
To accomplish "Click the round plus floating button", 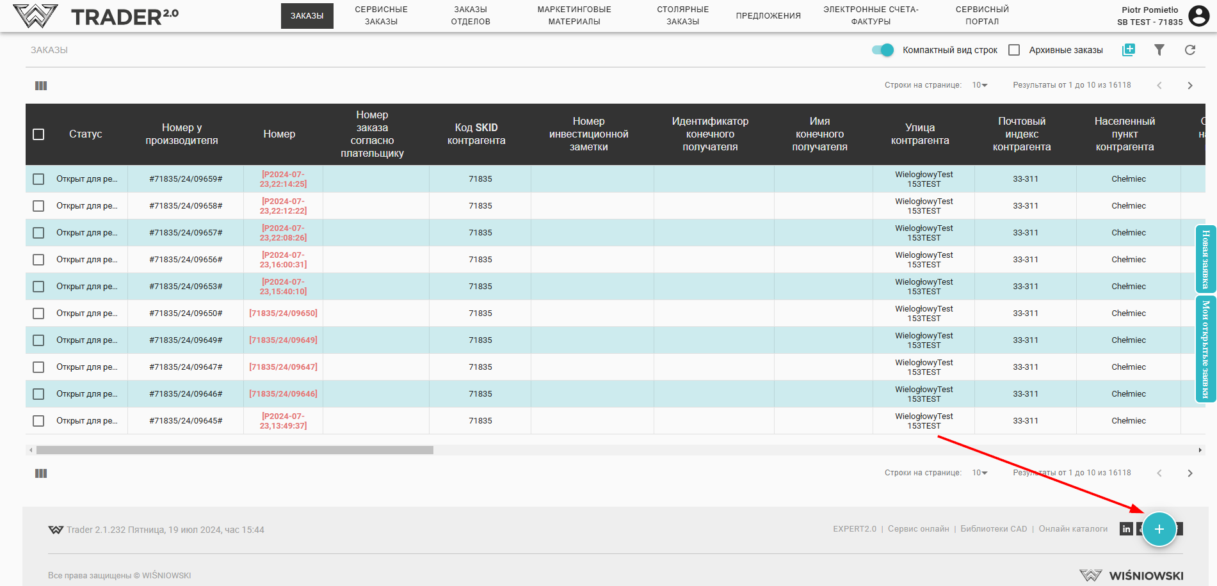I will coord(1159,529).
